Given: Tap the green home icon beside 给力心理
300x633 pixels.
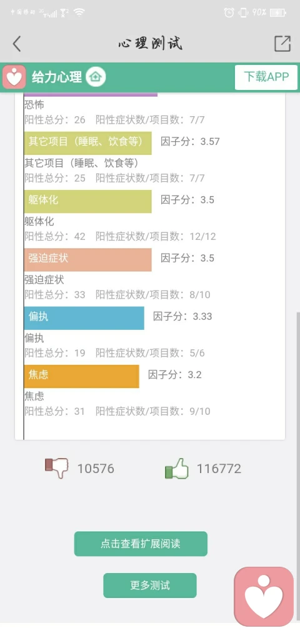Looking at the screenshot, I should coord(96,77).
